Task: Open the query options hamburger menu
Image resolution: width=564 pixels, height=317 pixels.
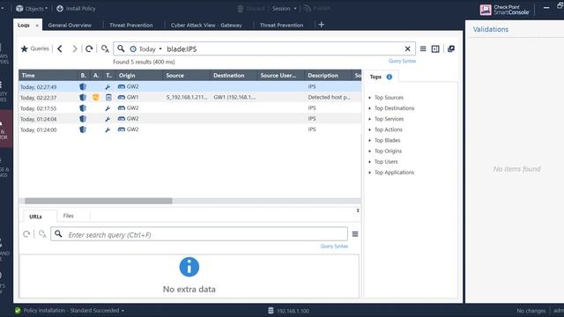Action: [x=423, y=48]
